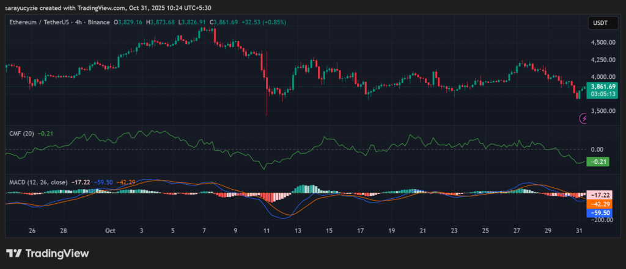Click the 4,500.00 price axis label

(x=602, y=43)
